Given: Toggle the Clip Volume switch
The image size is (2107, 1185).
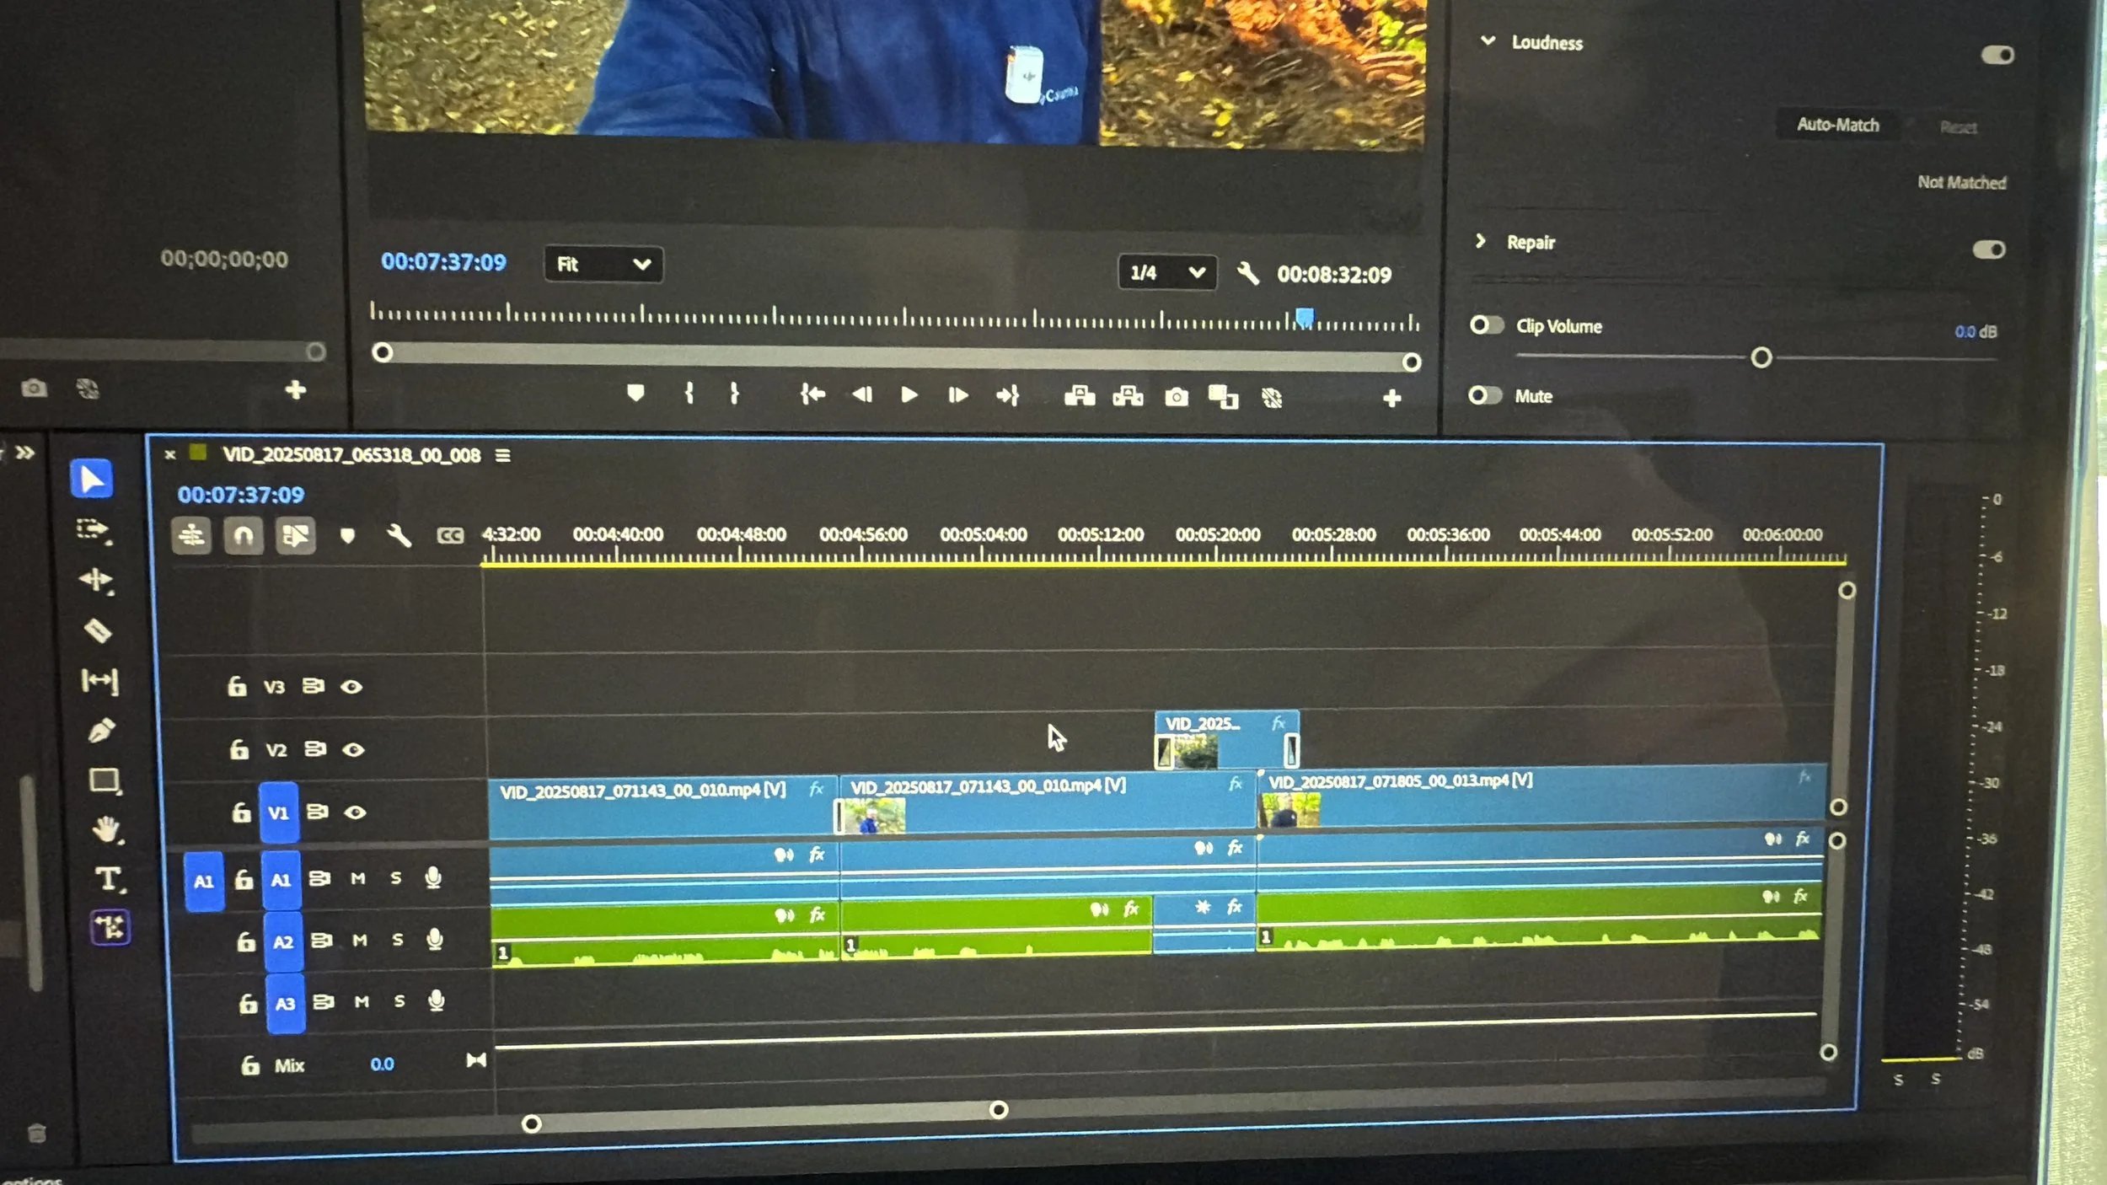Looking at the screenshot, I should point(1486,325).
